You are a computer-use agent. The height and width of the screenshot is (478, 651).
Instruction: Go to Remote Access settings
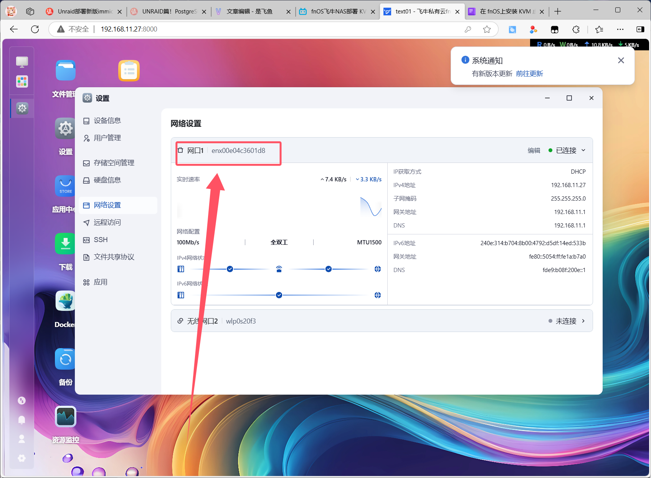tap(107, 222)
